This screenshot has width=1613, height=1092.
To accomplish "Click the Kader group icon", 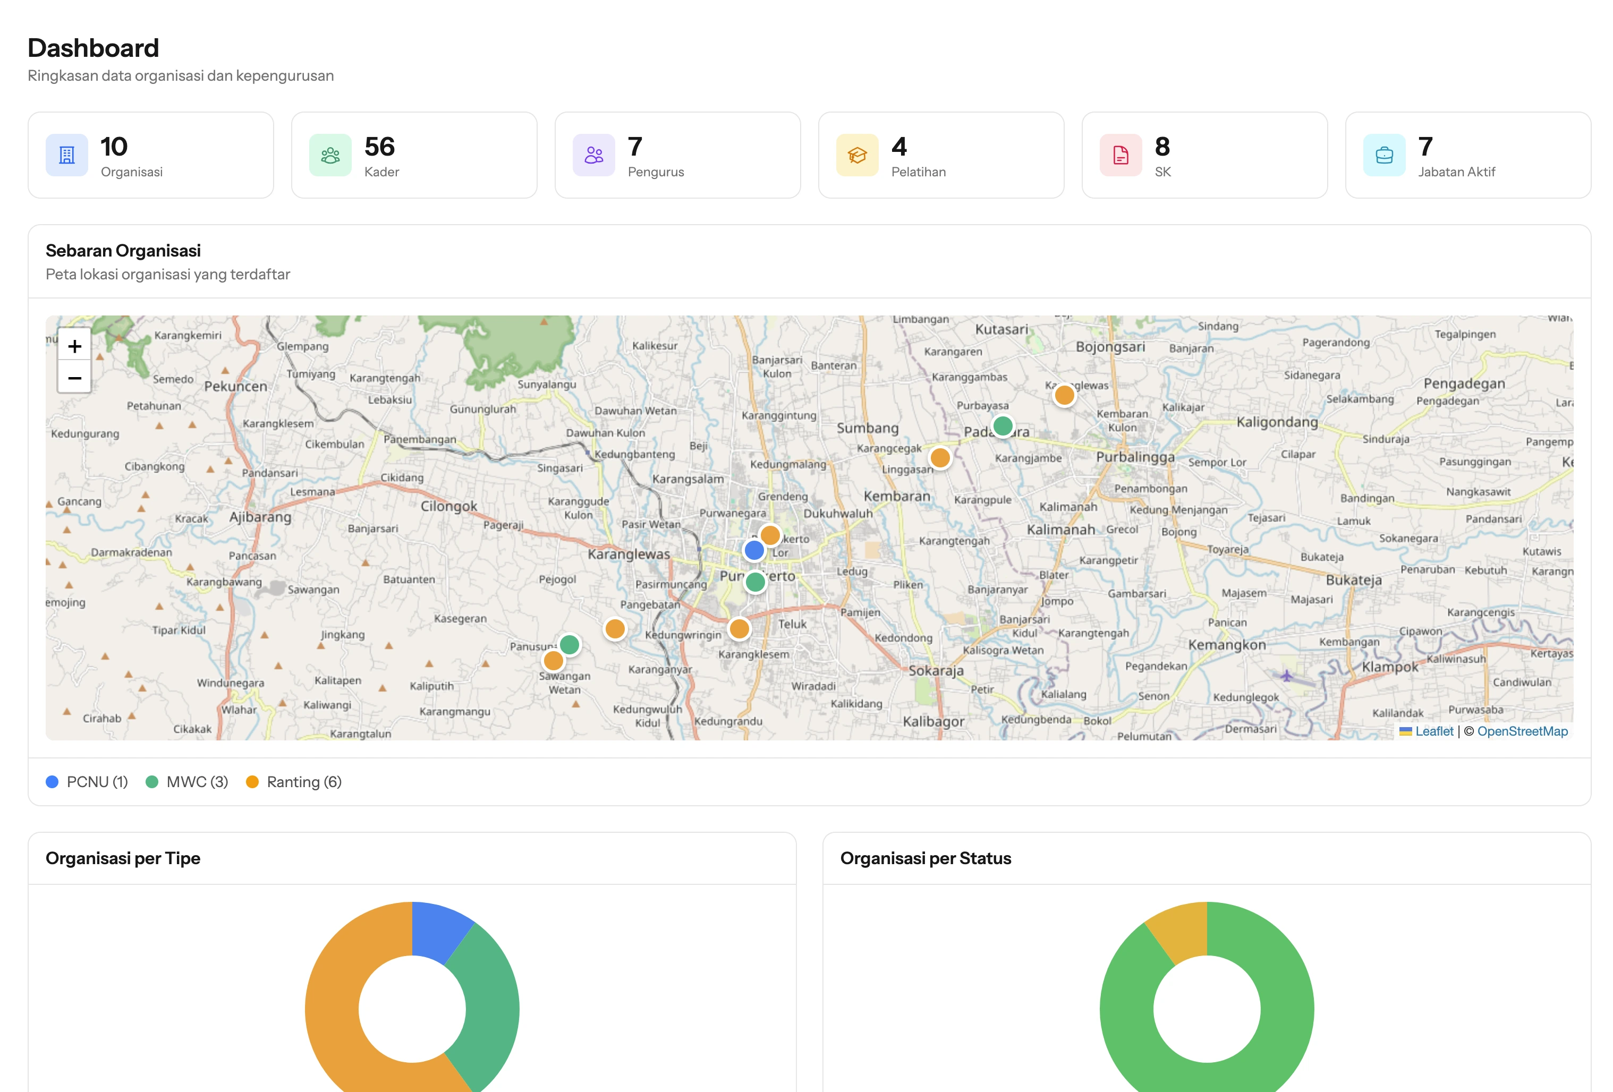I will click(x=330, y=155).
